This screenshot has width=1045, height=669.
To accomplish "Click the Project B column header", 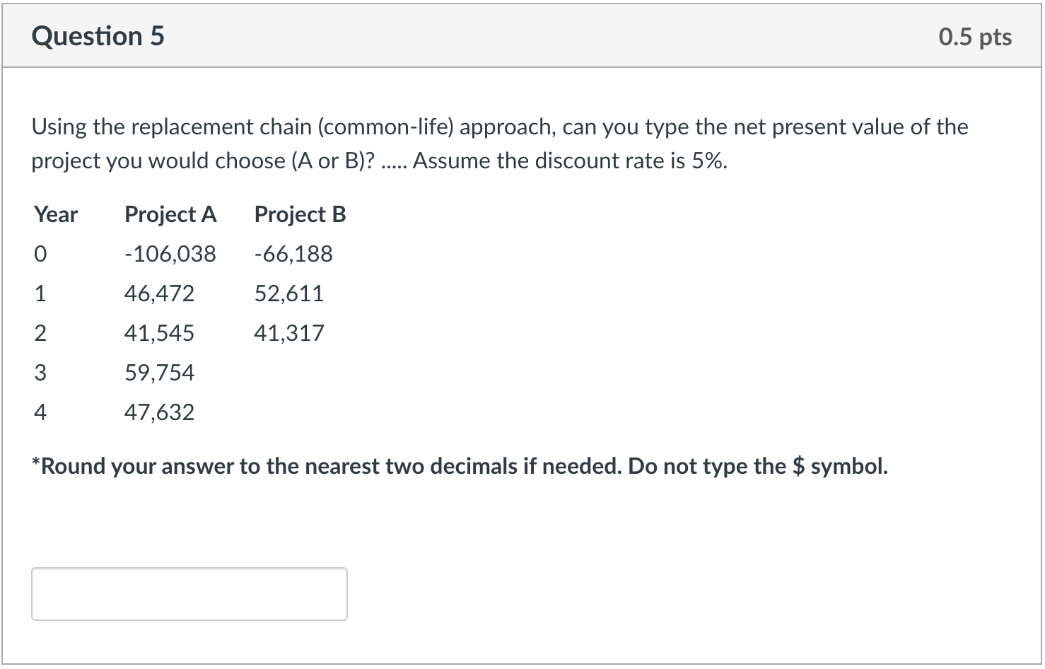I will pyautogui.click(x=299, y=214).
